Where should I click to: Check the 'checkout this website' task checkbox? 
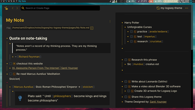pos(10,64)
